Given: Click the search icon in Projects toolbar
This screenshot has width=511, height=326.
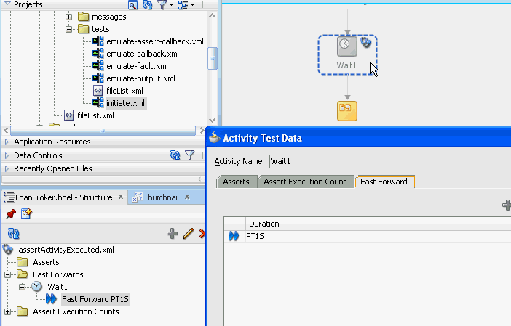Looking at the screenshot, I should [x=132, y=4].
